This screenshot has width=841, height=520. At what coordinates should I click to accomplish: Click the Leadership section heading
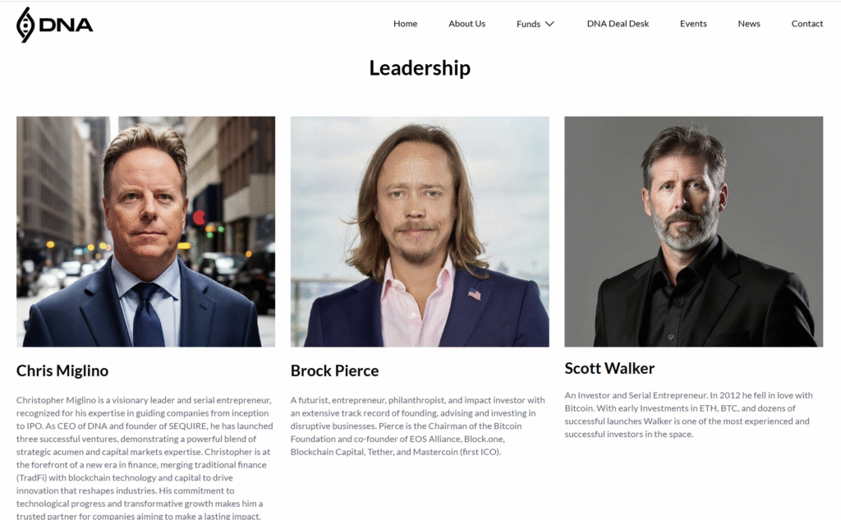(420, 68)
